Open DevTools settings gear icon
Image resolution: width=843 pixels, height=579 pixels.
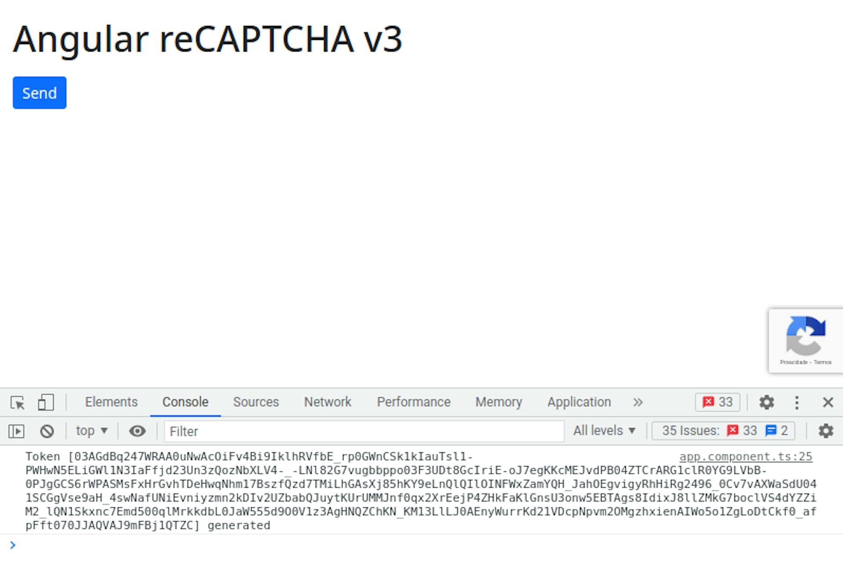pos(767,402)
